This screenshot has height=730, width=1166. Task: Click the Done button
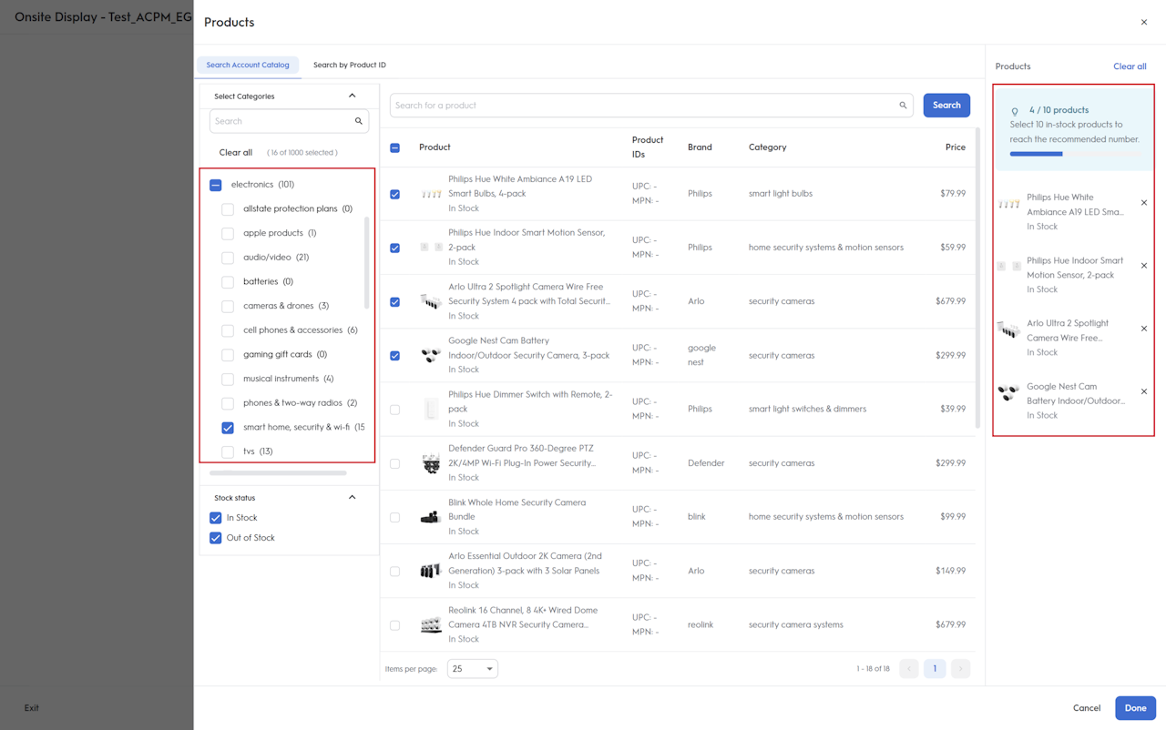[x=1135, y=708]
